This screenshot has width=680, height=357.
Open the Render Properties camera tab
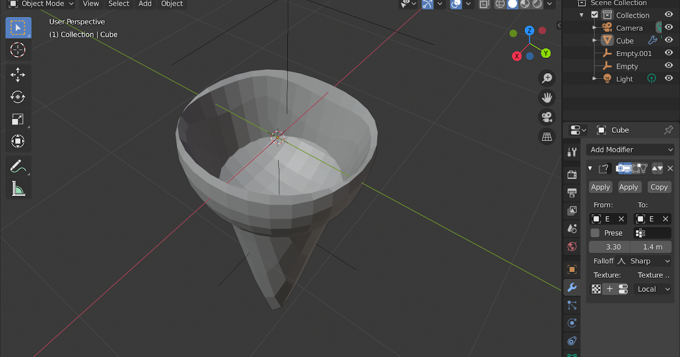(x=572, y=175)
